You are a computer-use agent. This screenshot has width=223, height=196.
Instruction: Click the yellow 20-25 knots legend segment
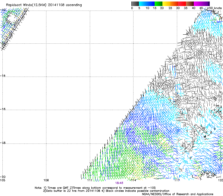coord(166,4)
